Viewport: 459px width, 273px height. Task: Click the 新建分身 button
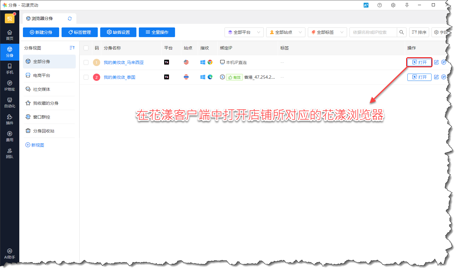pos(41,32)
